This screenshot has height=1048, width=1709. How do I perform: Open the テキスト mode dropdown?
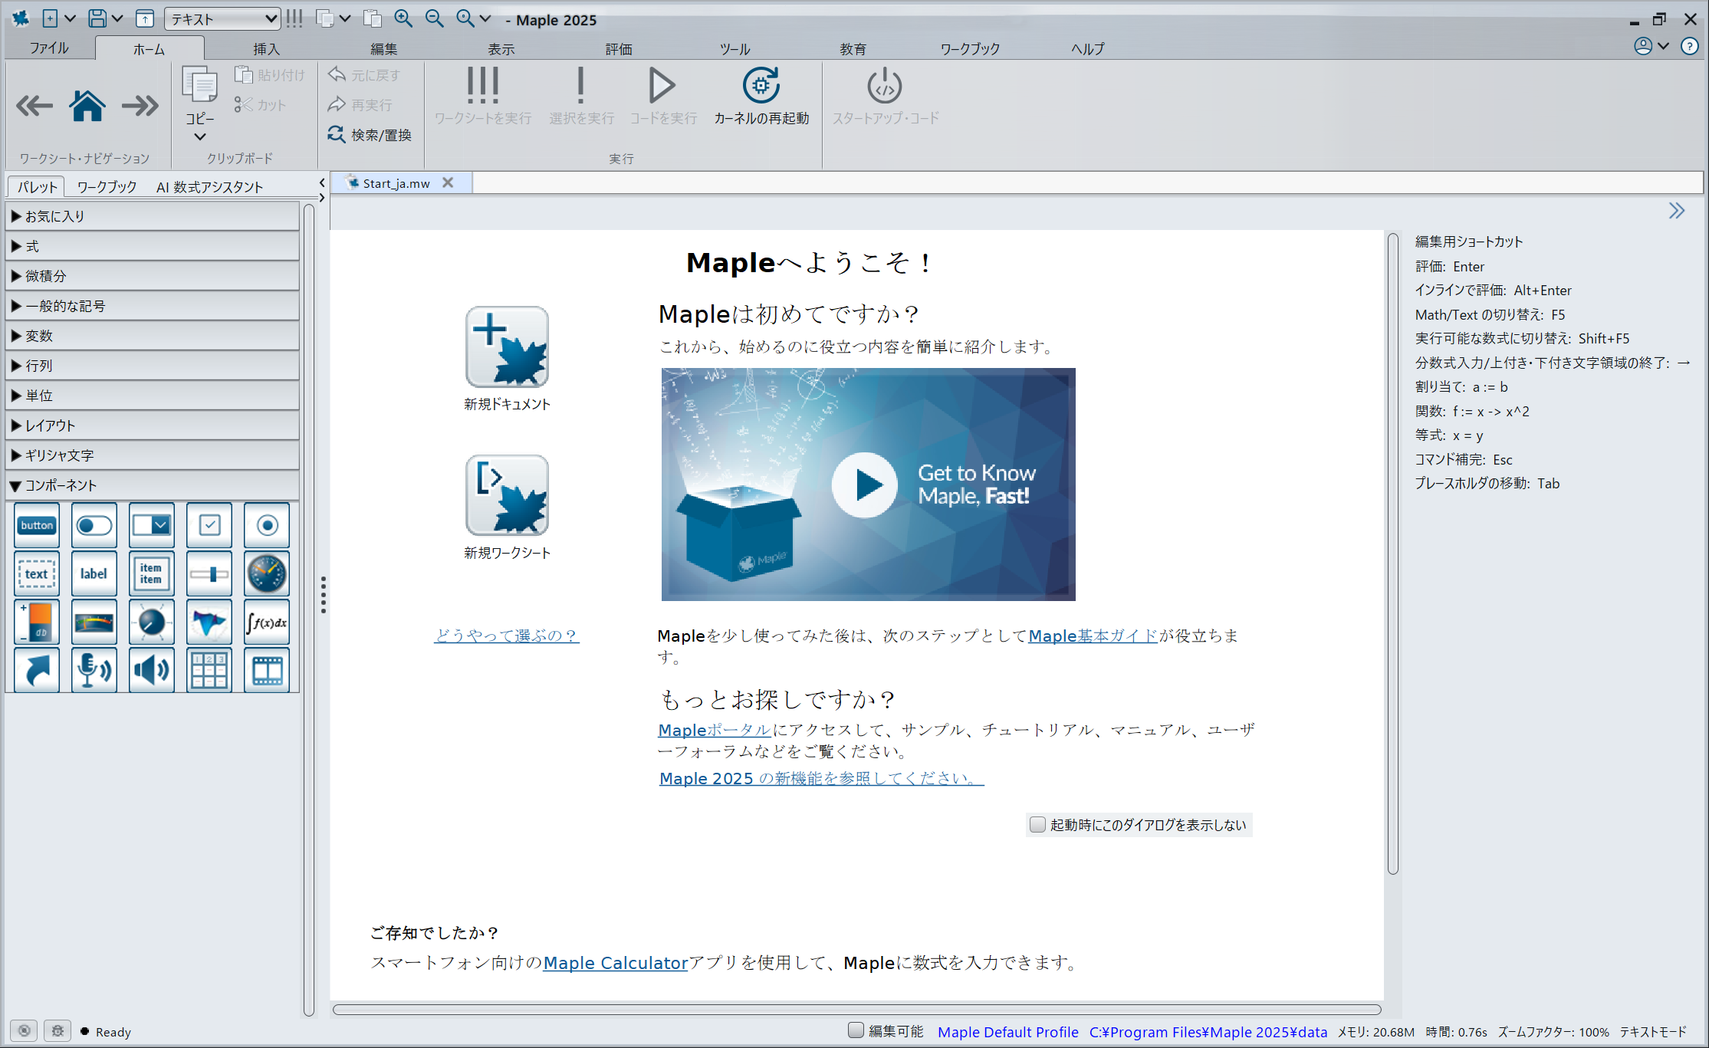click(x=223, y=18)
